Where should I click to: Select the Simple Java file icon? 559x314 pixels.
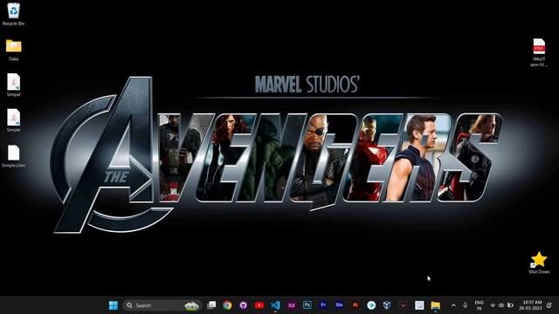tap(14, 120)
